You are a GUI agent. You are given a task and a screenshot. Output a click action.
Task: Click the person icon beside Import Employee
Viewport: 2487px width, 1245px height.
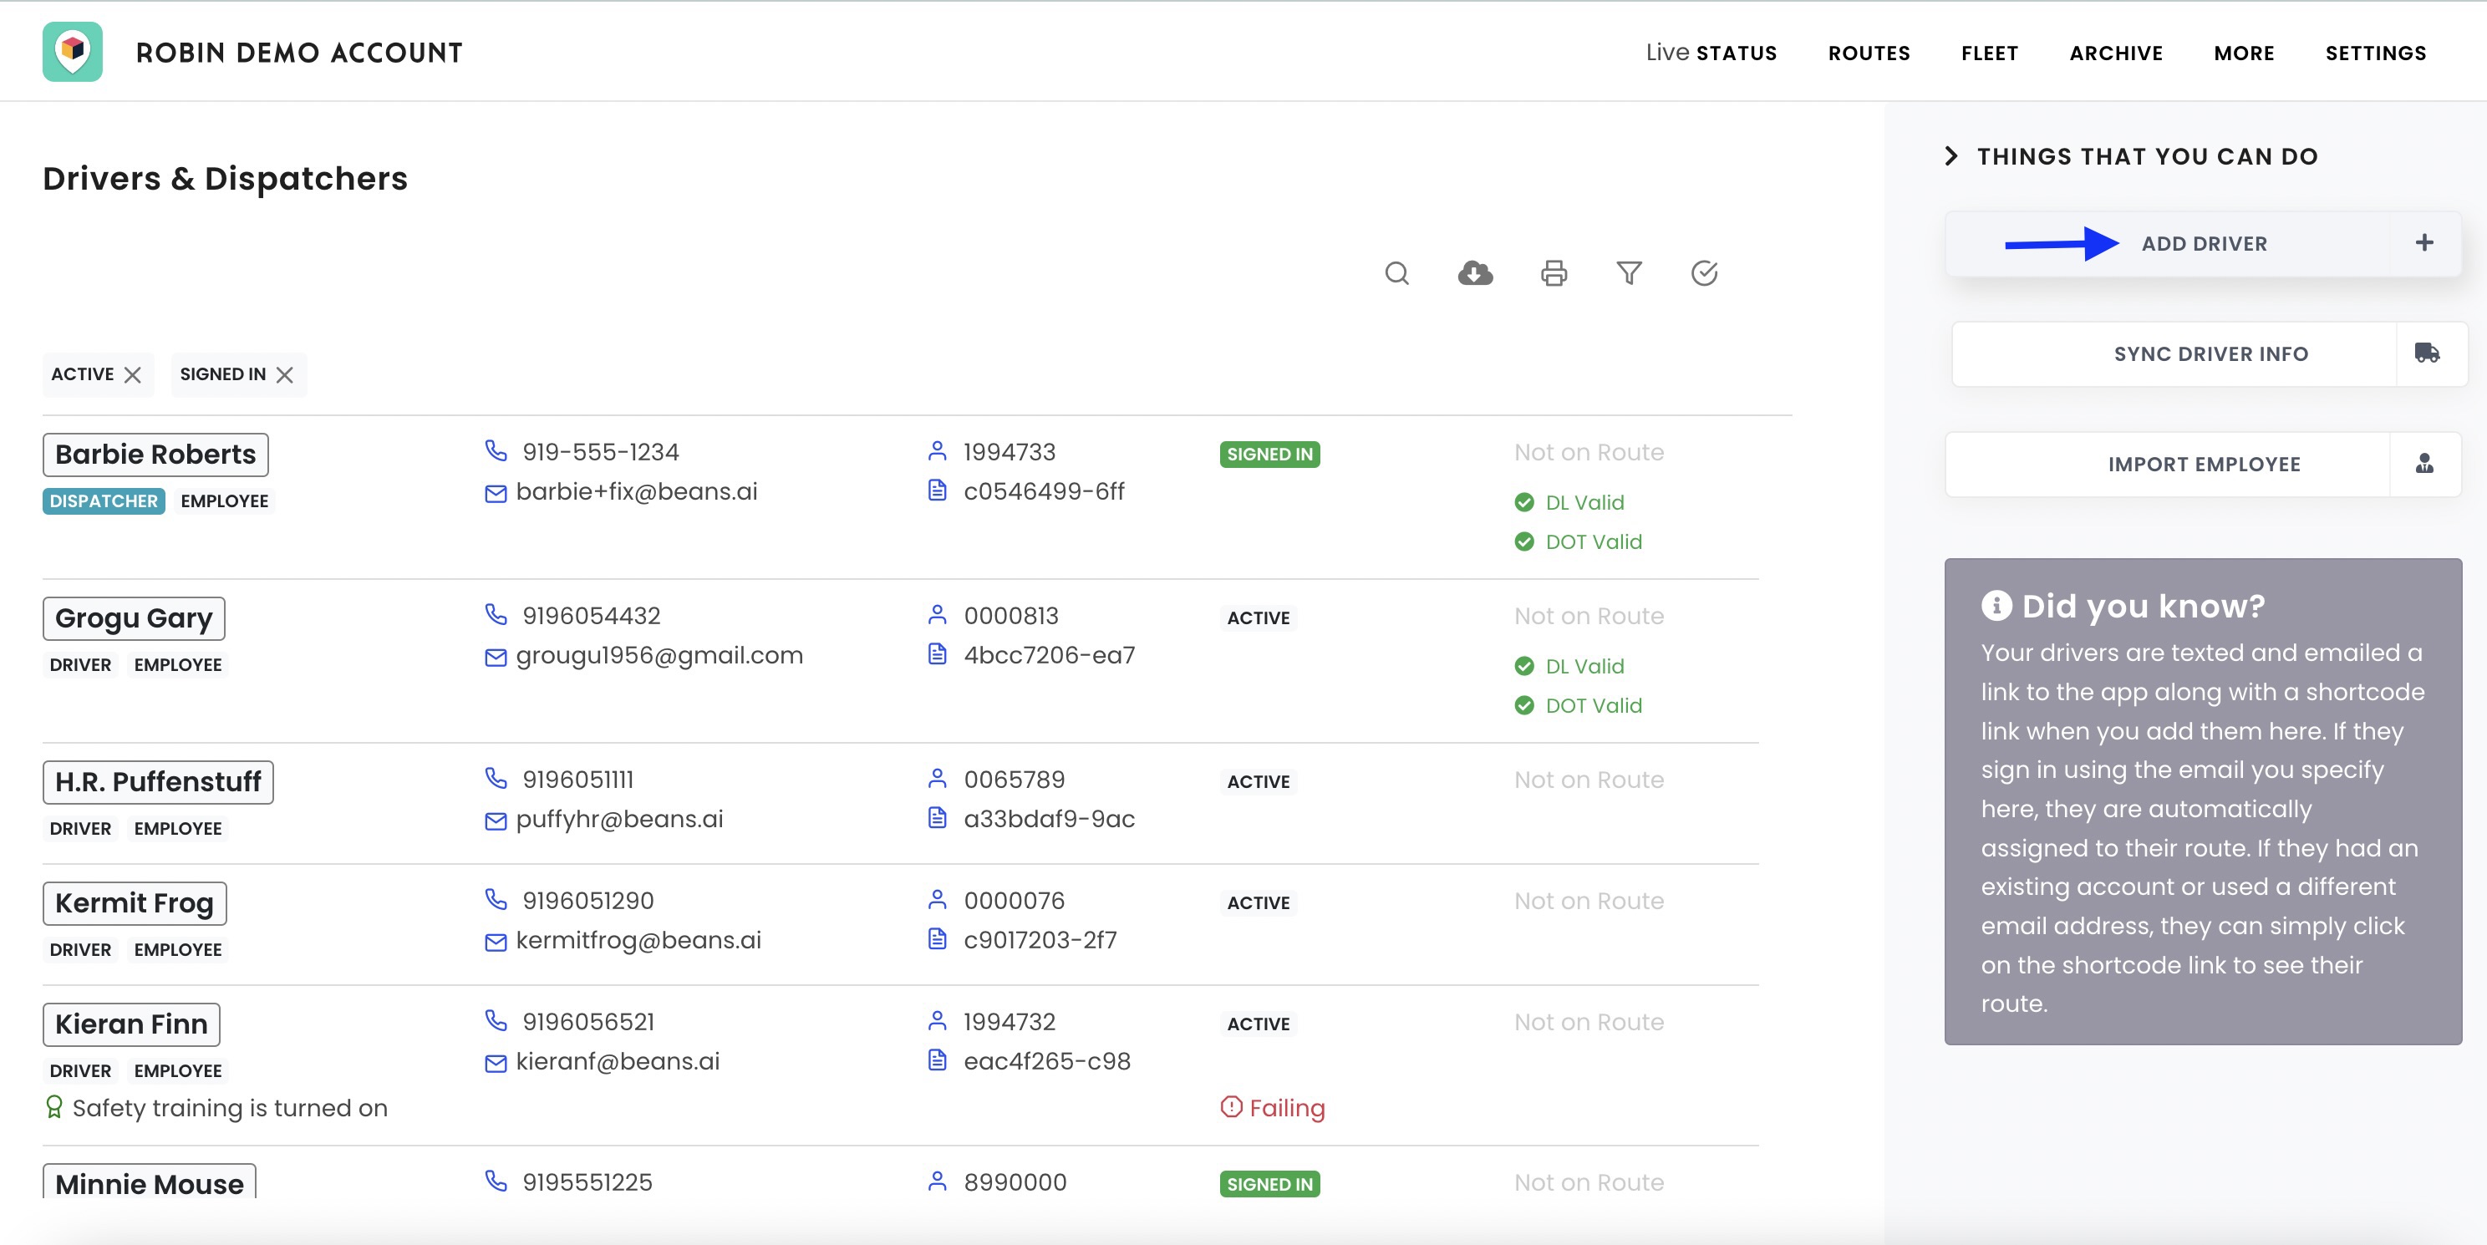(2424, 463)
